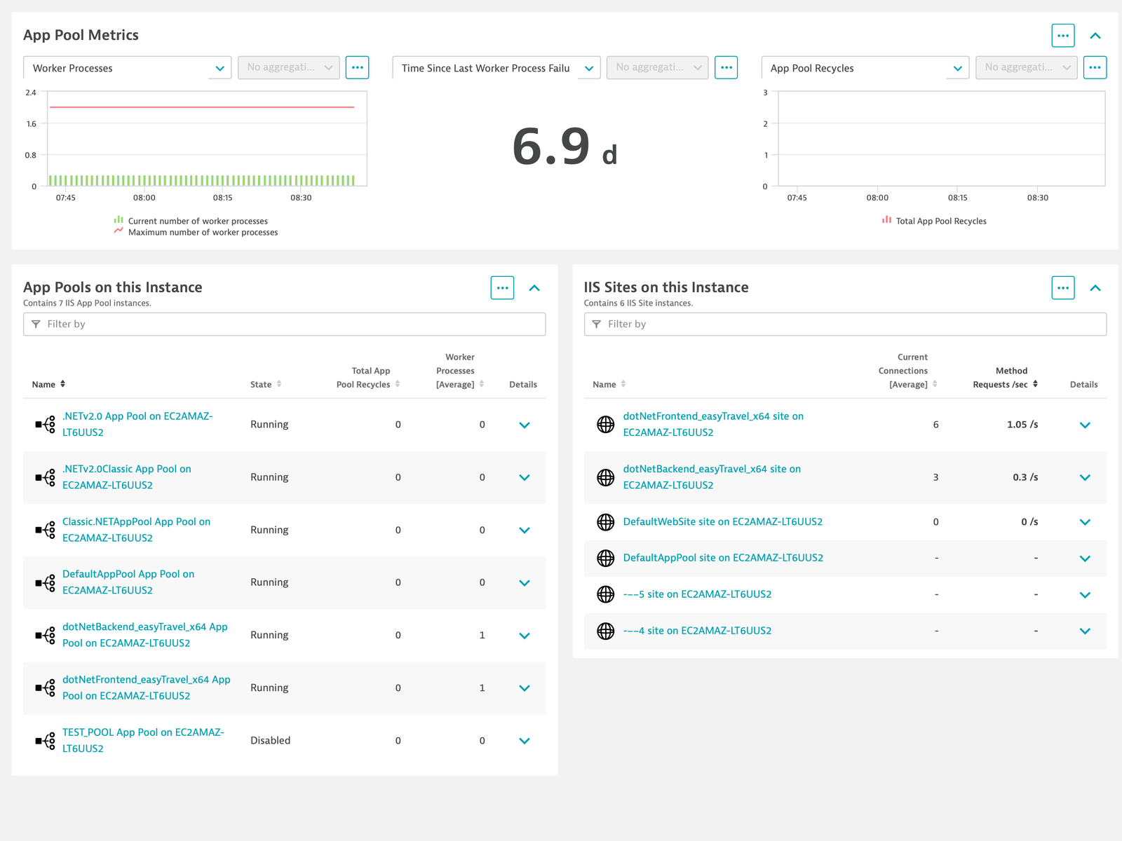The image size is (1122, 841).
Task: Expand details for the ---4 site row
Action: (x=1085, y=631)
